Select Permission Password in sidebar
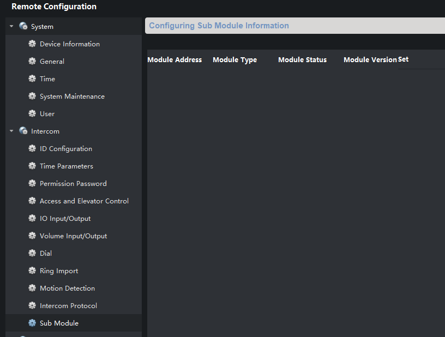Image resolution: width=445 pixels, height=337 pixels. [73, 184]
